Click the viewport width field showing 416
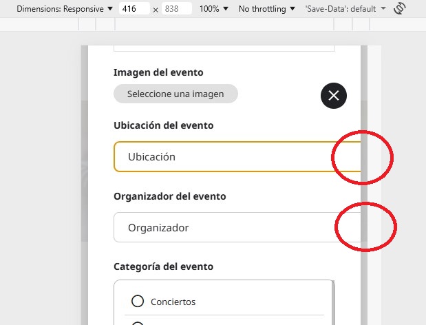 (134, 9)
